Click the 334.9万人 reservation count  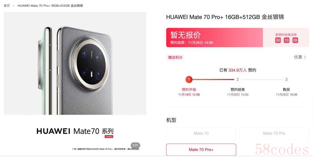[238, 70]
